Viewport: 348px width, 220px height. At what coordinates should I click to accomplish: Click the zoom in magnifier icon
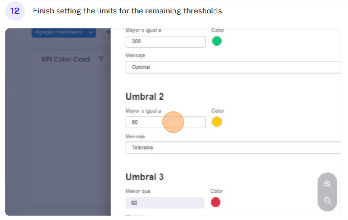pyautogui.click(x=327, y=184)
